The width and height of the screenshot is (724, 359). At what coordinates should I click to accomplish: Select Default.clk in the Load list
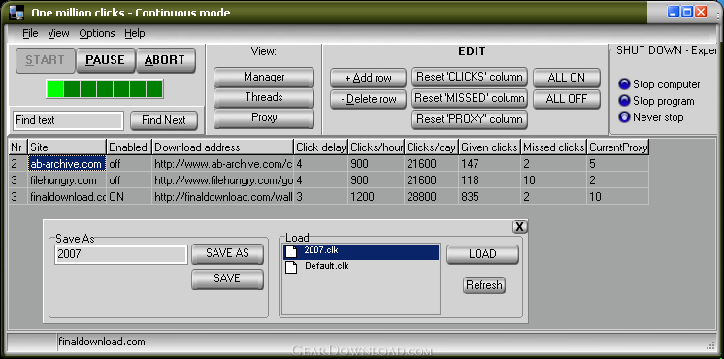coord(361,267)
